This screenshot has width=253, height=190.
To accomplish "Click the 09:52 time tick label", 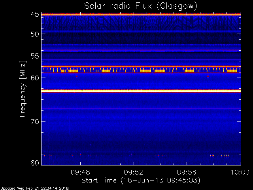I will click(x=134, y=172).
